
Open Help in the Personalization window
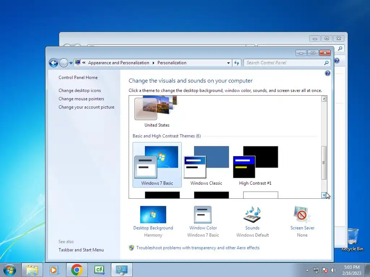[327, 73]
